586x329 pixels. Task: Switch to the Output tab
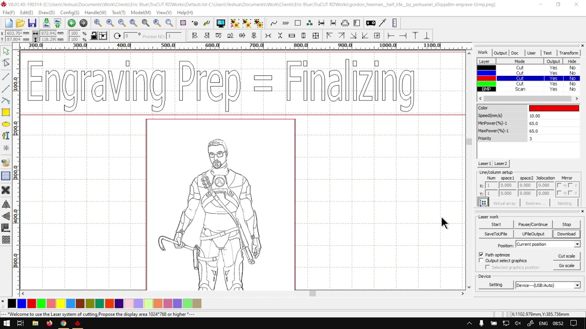tap(500, 53)
